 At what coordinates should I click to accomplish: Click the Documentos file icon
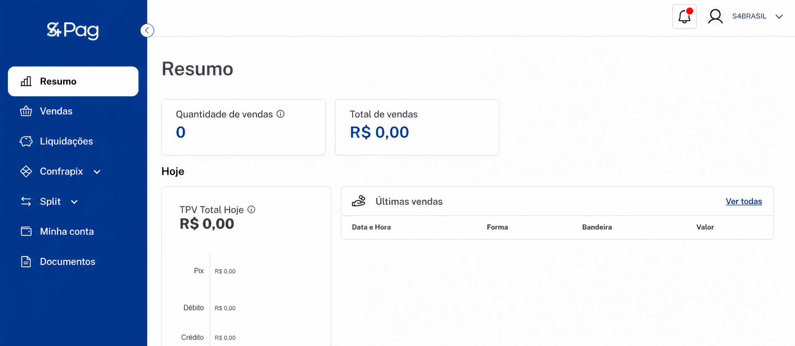coord(26,261)
